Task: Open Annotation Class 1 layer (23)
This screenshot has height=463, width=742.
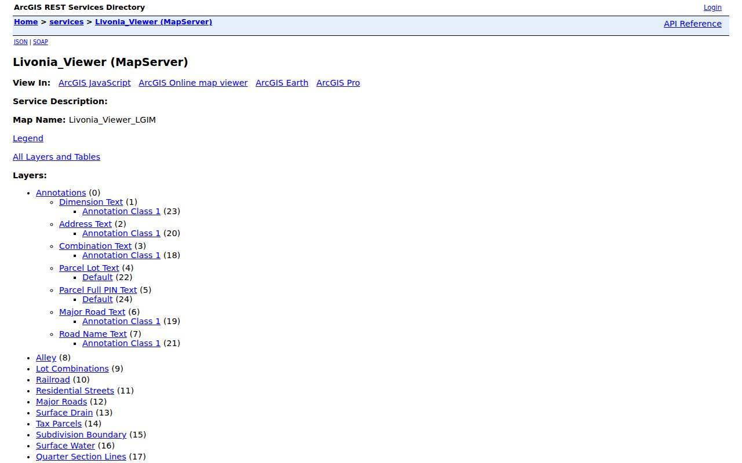Action: pos(121,211)
